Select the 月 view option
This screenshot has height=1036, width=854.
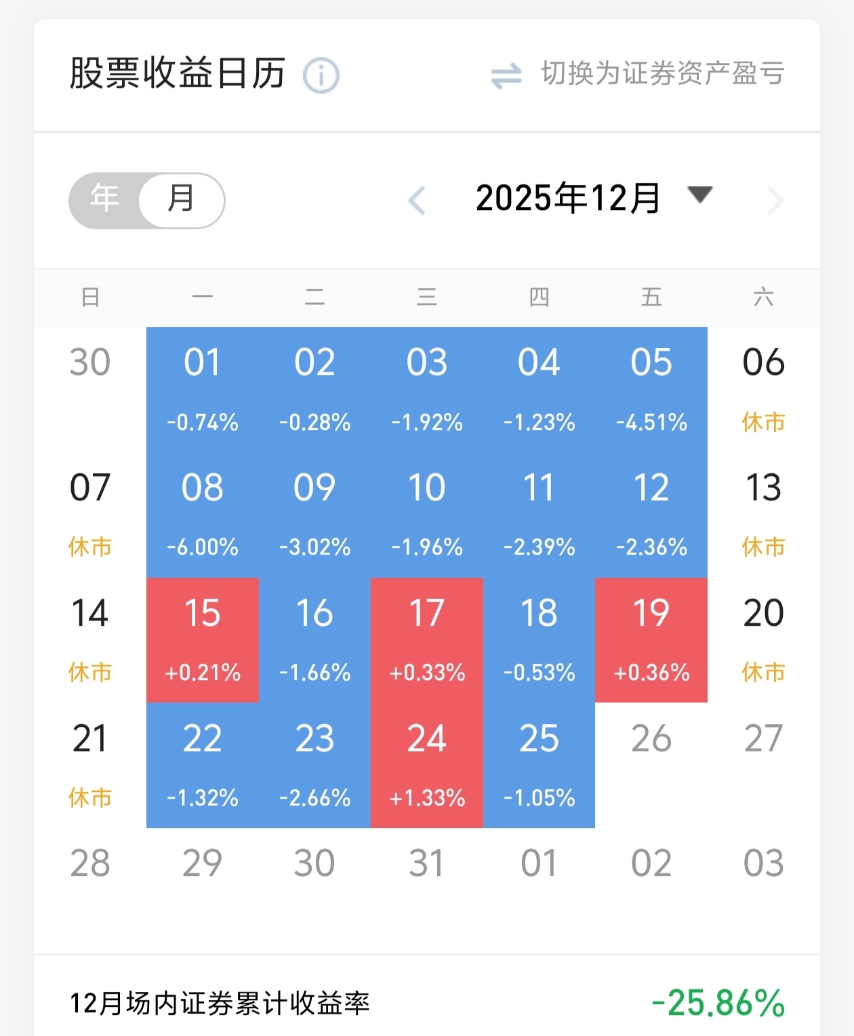click(x=181, y=199)
